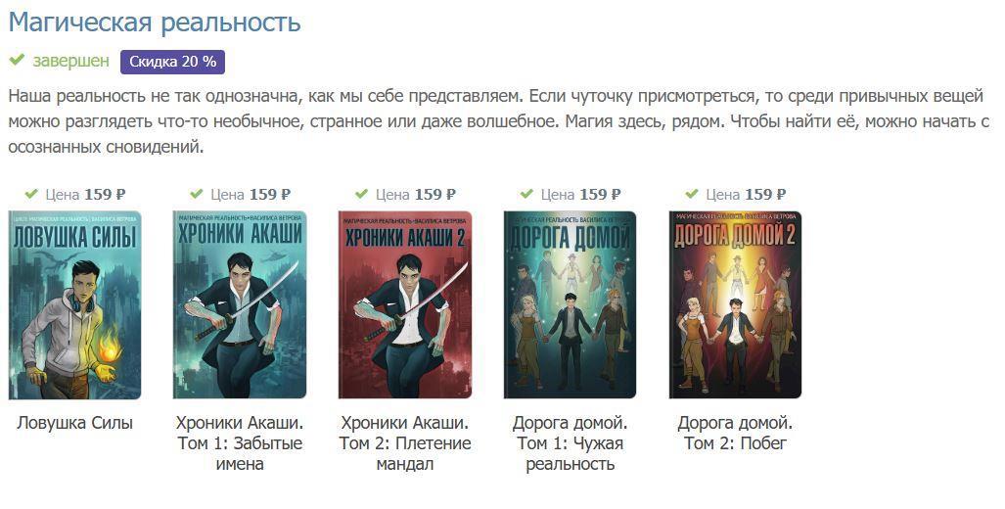Open "Дорога домой. Том 1: Чужая реальность" link

[570, 443]
